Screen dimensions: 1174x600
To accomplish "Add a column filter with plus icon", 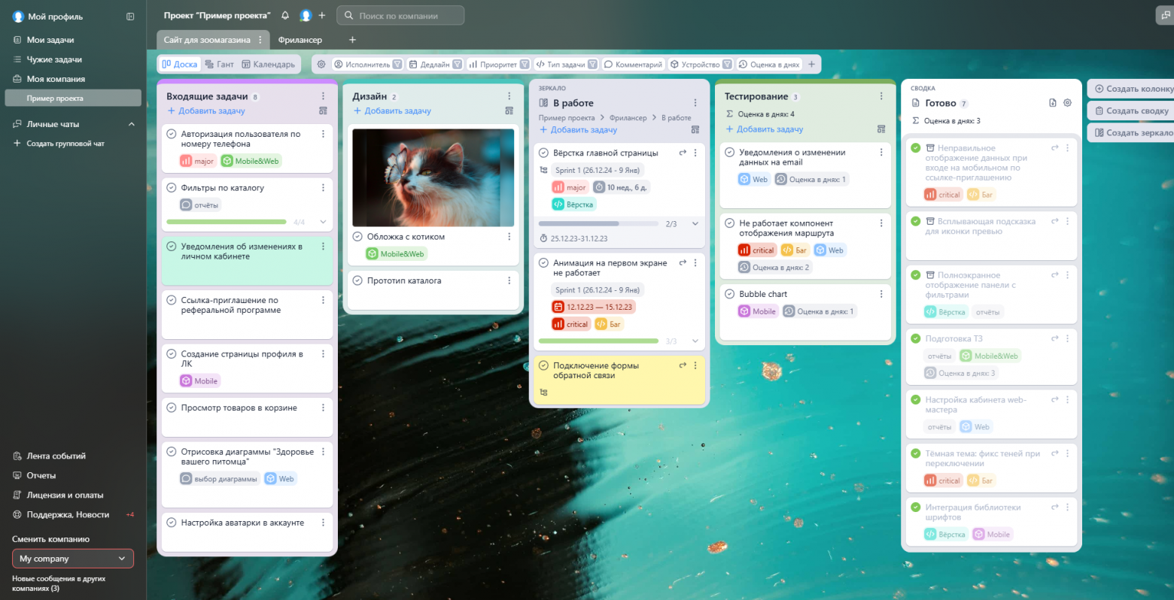I will click(x=811, y=65).
